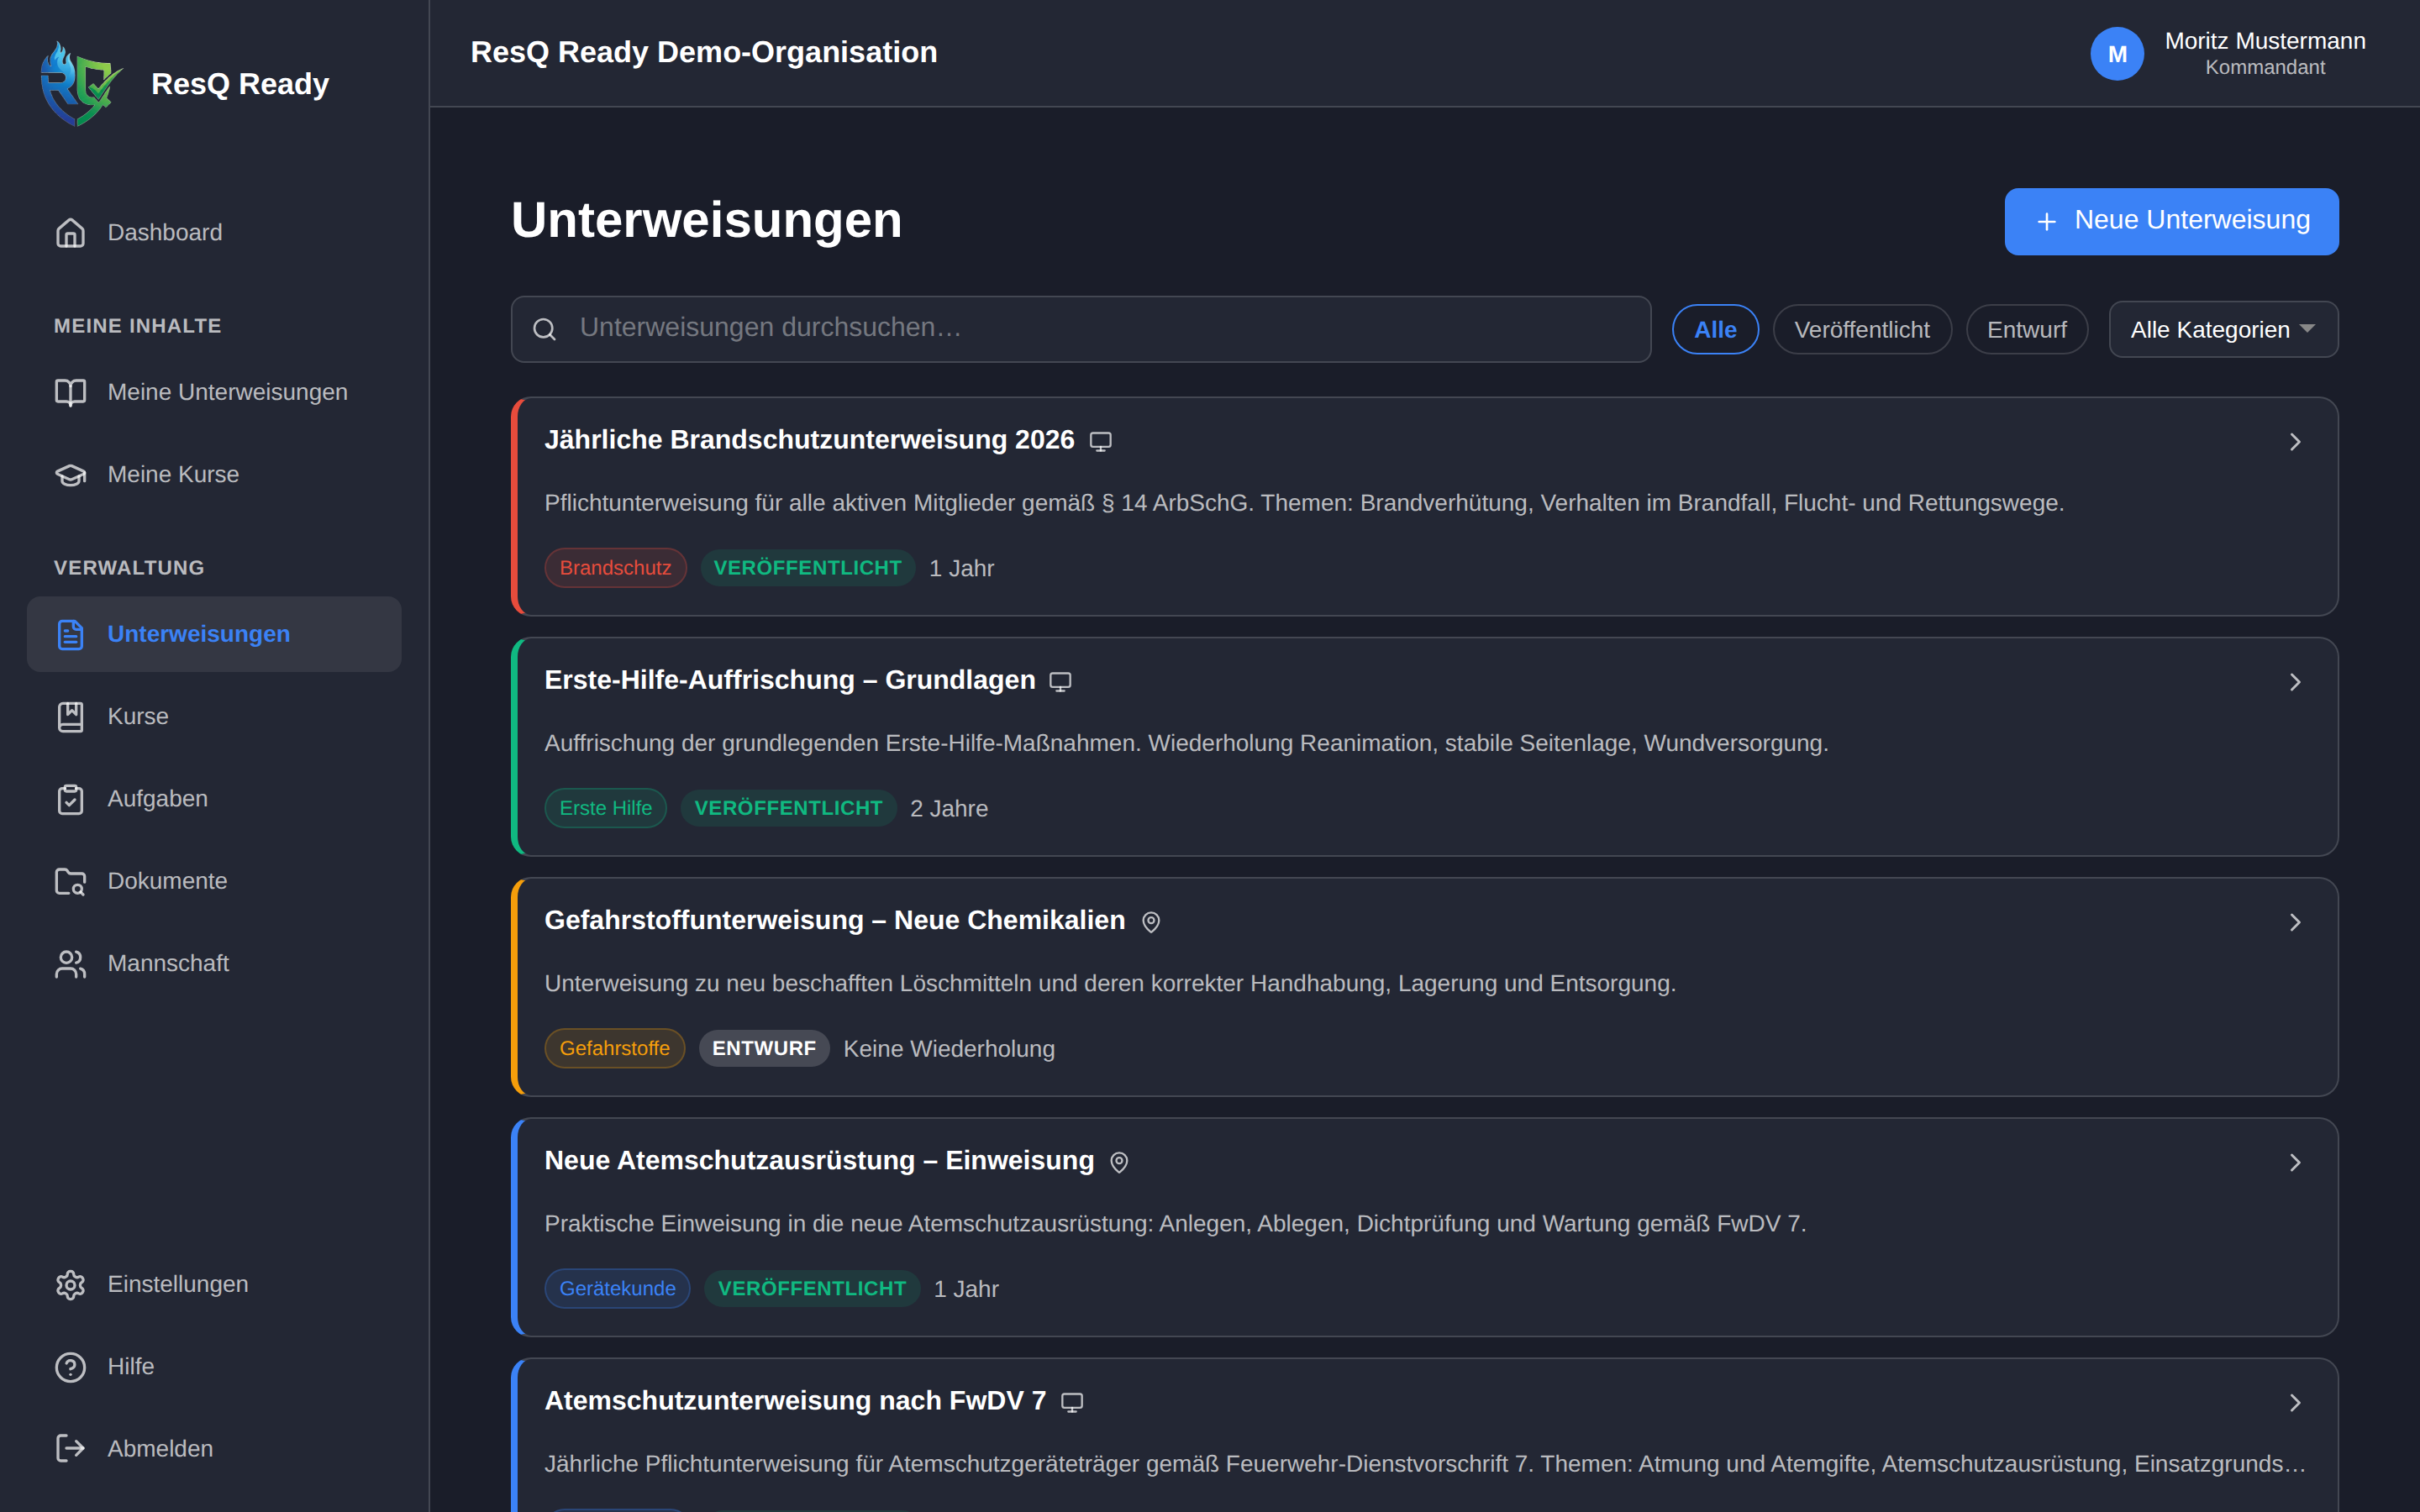The image size is (2420, 1512).
Task: Select the Mannschaft people icon
Action: [70, 963]
